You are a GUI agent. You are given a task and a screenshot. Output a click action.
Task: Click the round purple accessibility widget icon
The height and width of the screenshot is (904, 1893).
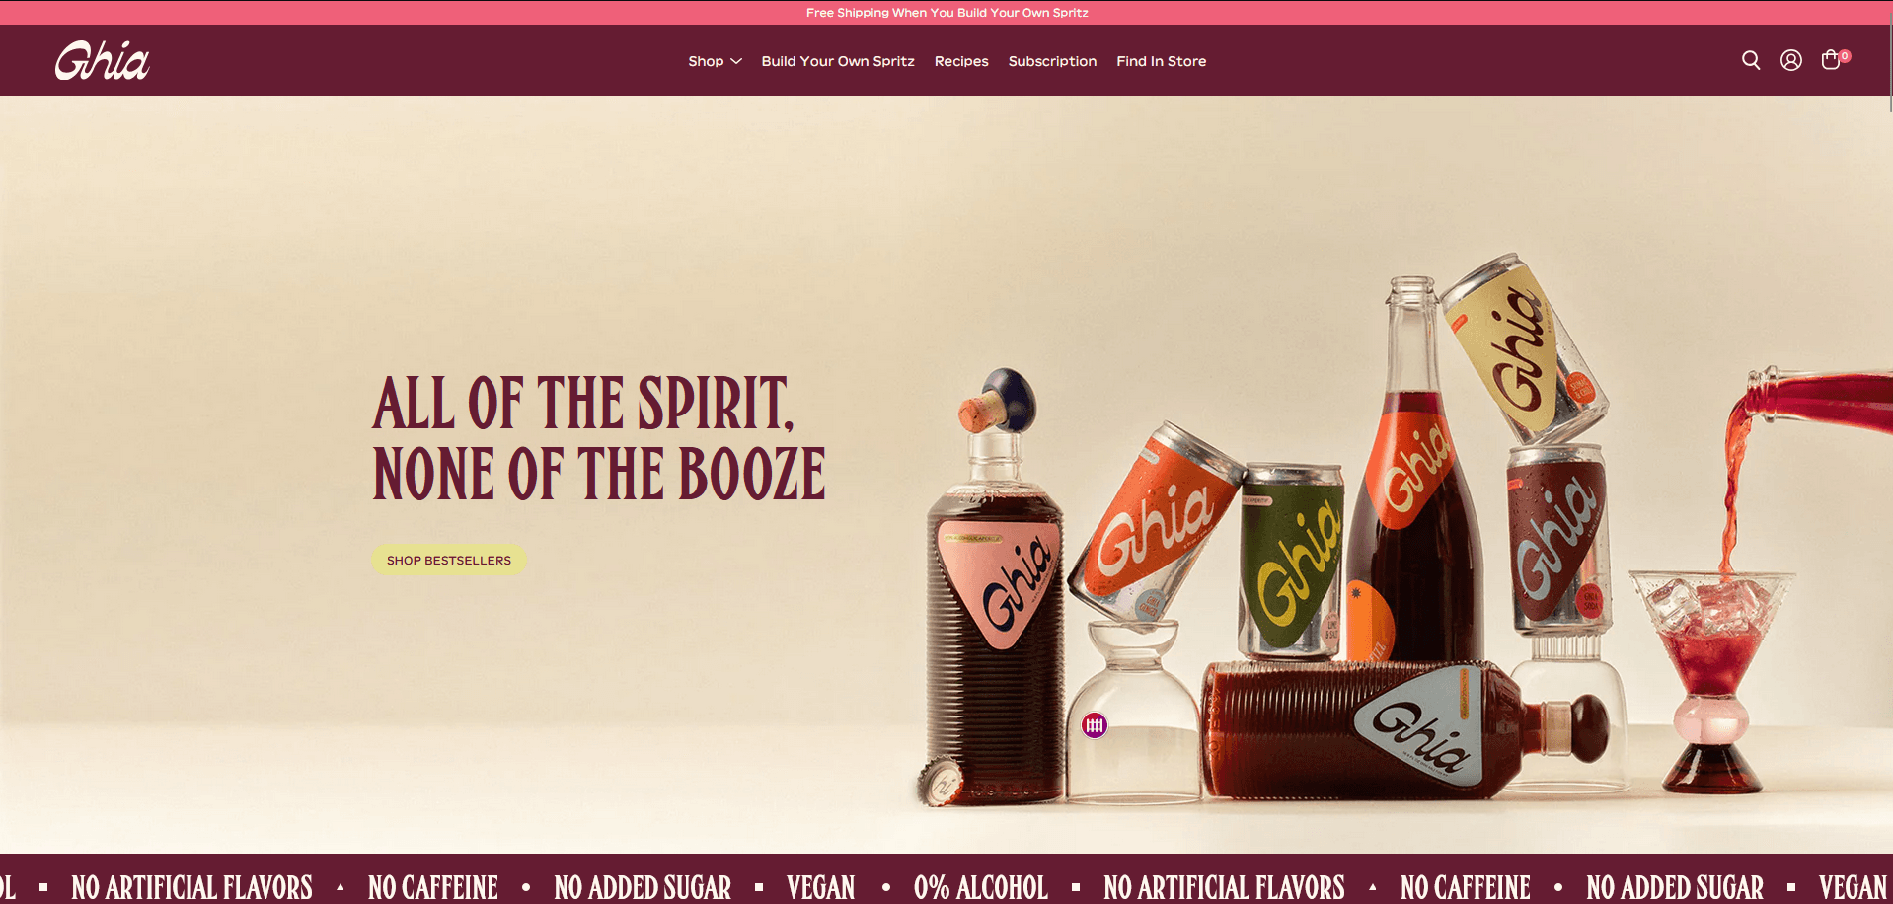pyautogui.click(x=1095, y=725)
